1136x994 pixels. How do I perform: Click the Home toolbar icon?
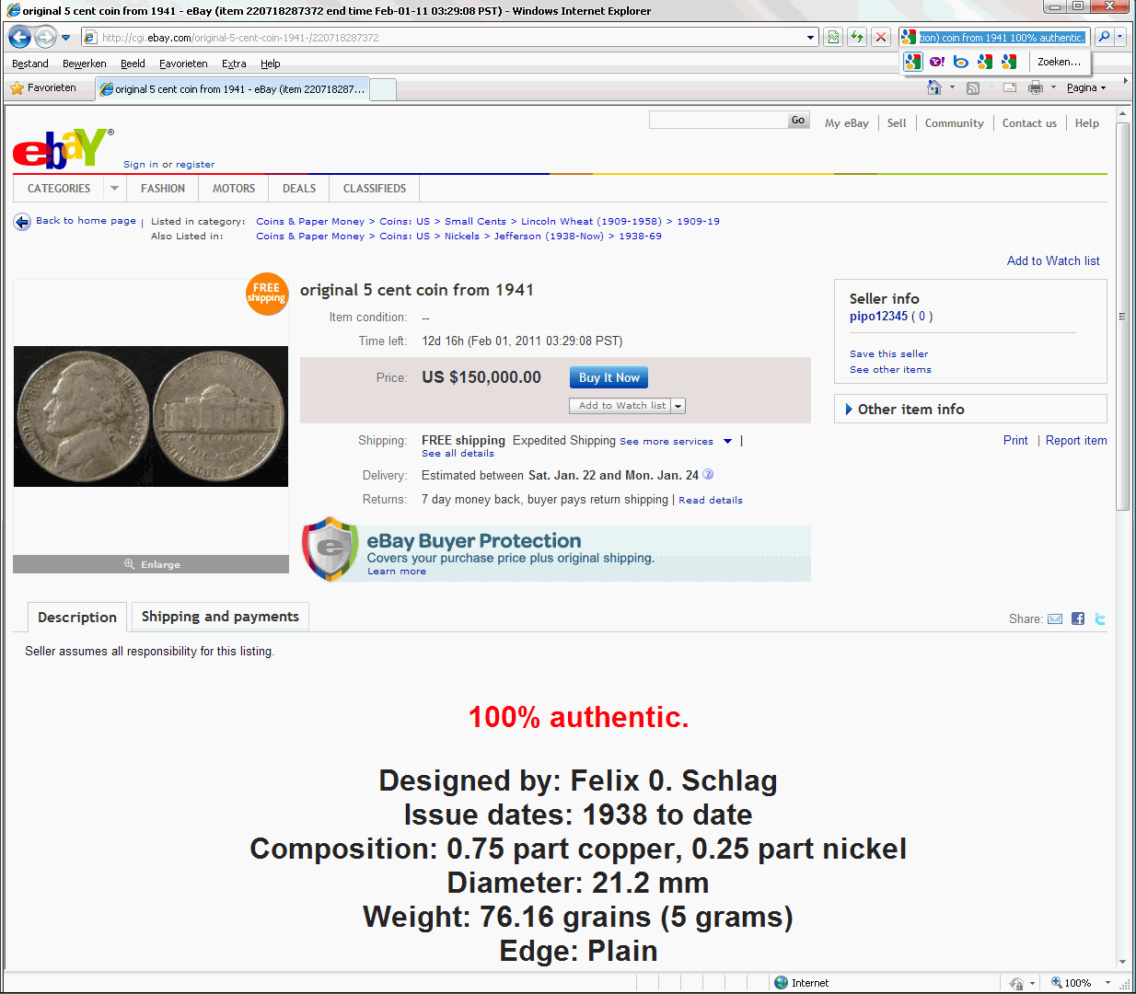(934, 87)
